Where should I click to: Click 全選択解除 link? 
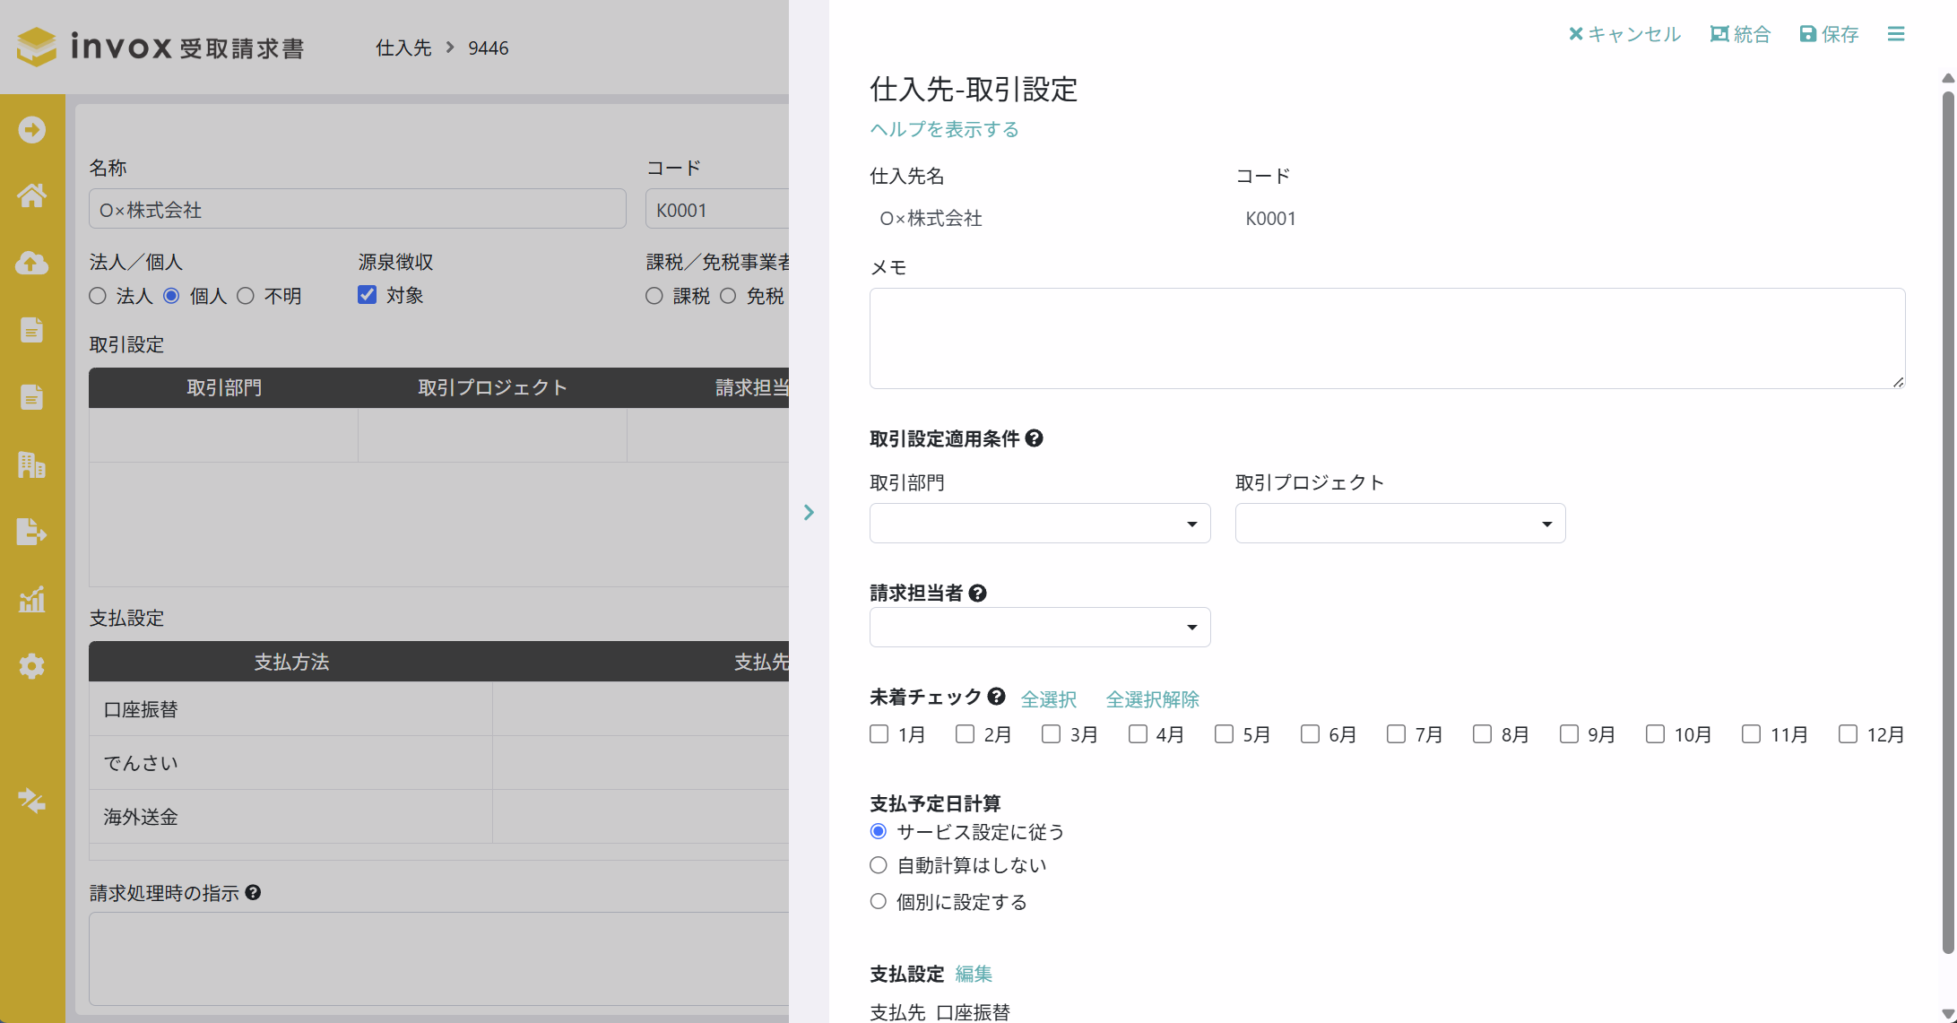pyautogui.click(x=1152, y=699)
